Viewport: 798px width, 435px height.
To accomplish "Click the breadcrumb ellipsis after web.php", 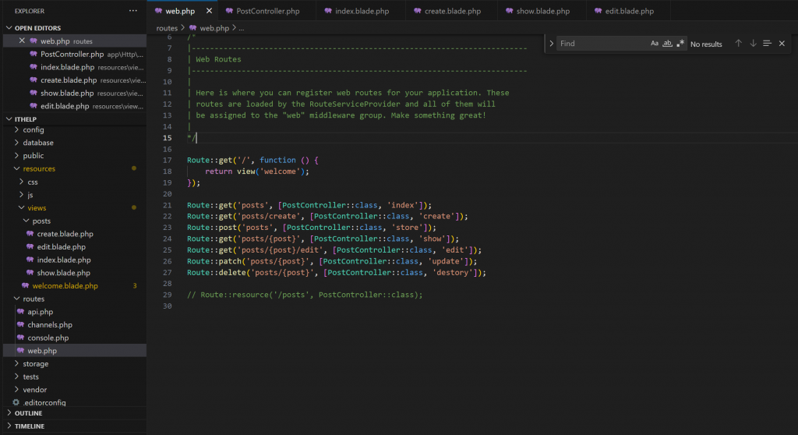I will tap(242, 28).
